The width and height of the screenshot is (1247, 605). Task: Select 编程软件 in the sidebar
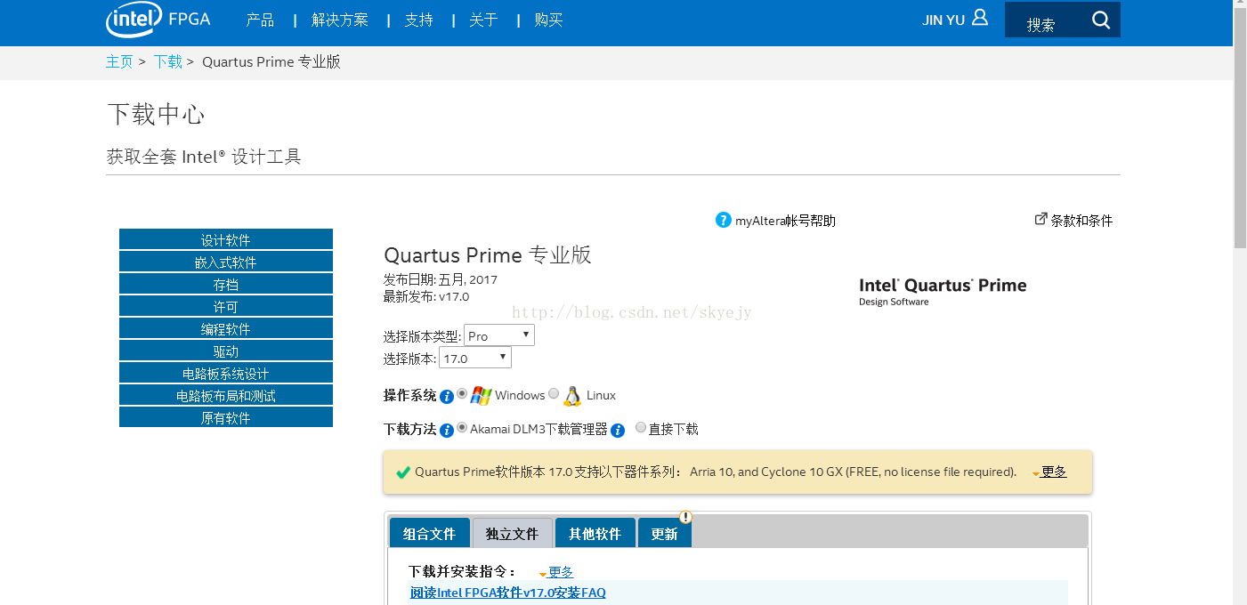pos(226,328)
